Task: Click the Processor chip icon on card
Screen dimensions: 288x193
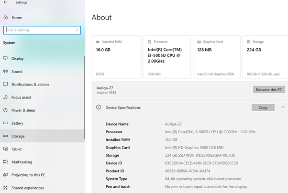Action: coord(150,42)
